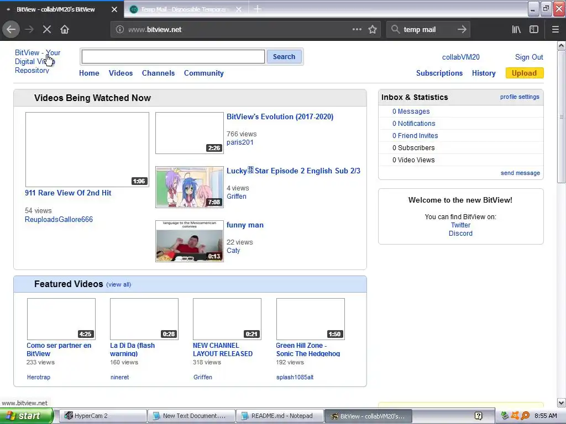566x424 pixels.
Task: Go back using the browser back arrow
Action: coord(11,30)
